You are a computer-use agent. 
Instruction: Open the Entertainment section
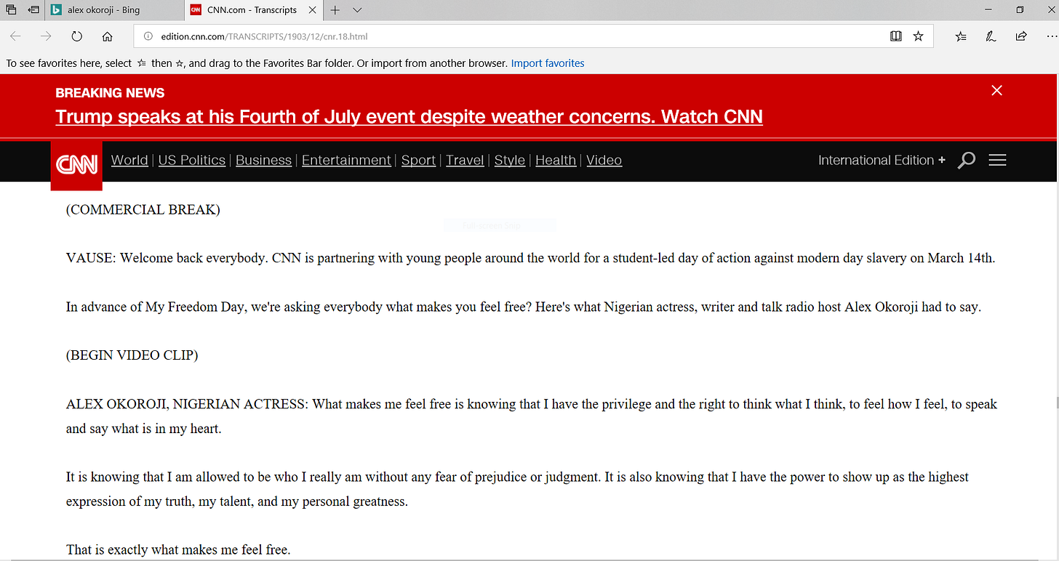(346, 160)
